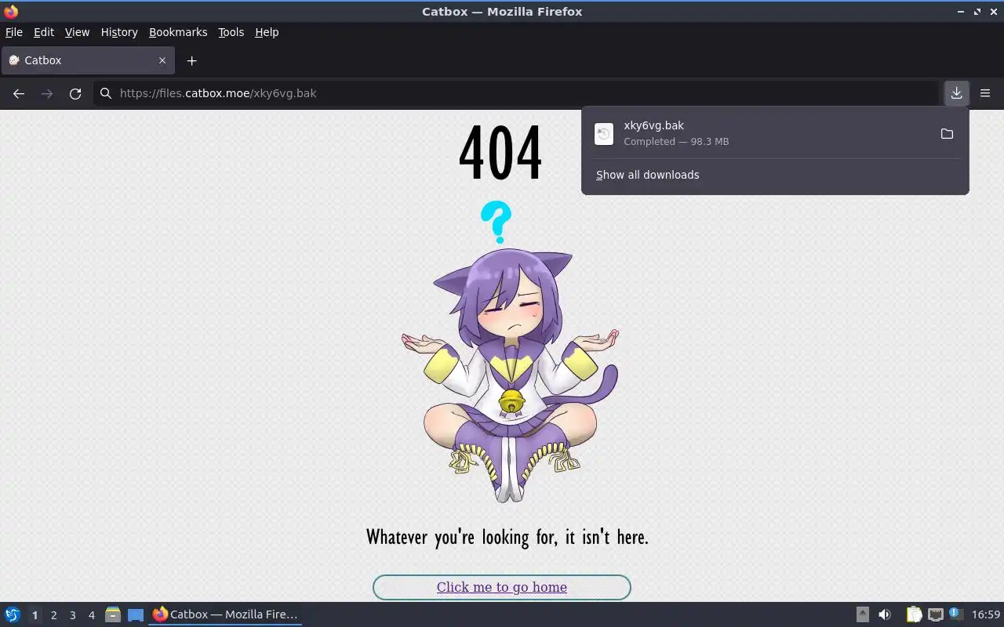Reload the current page
Screen dimensions: 1004x627
(75, 93)
